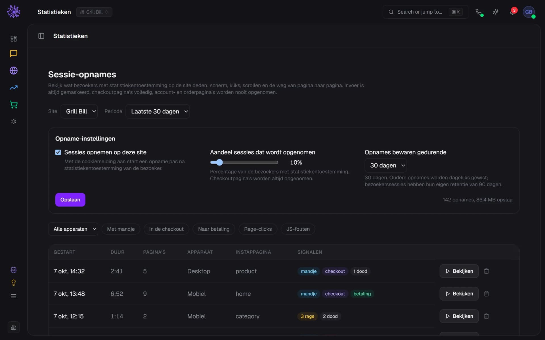Delete the 7 okt, 12:15 recording
Viewport: 545px width, 340px height.
tap(486, 316)
